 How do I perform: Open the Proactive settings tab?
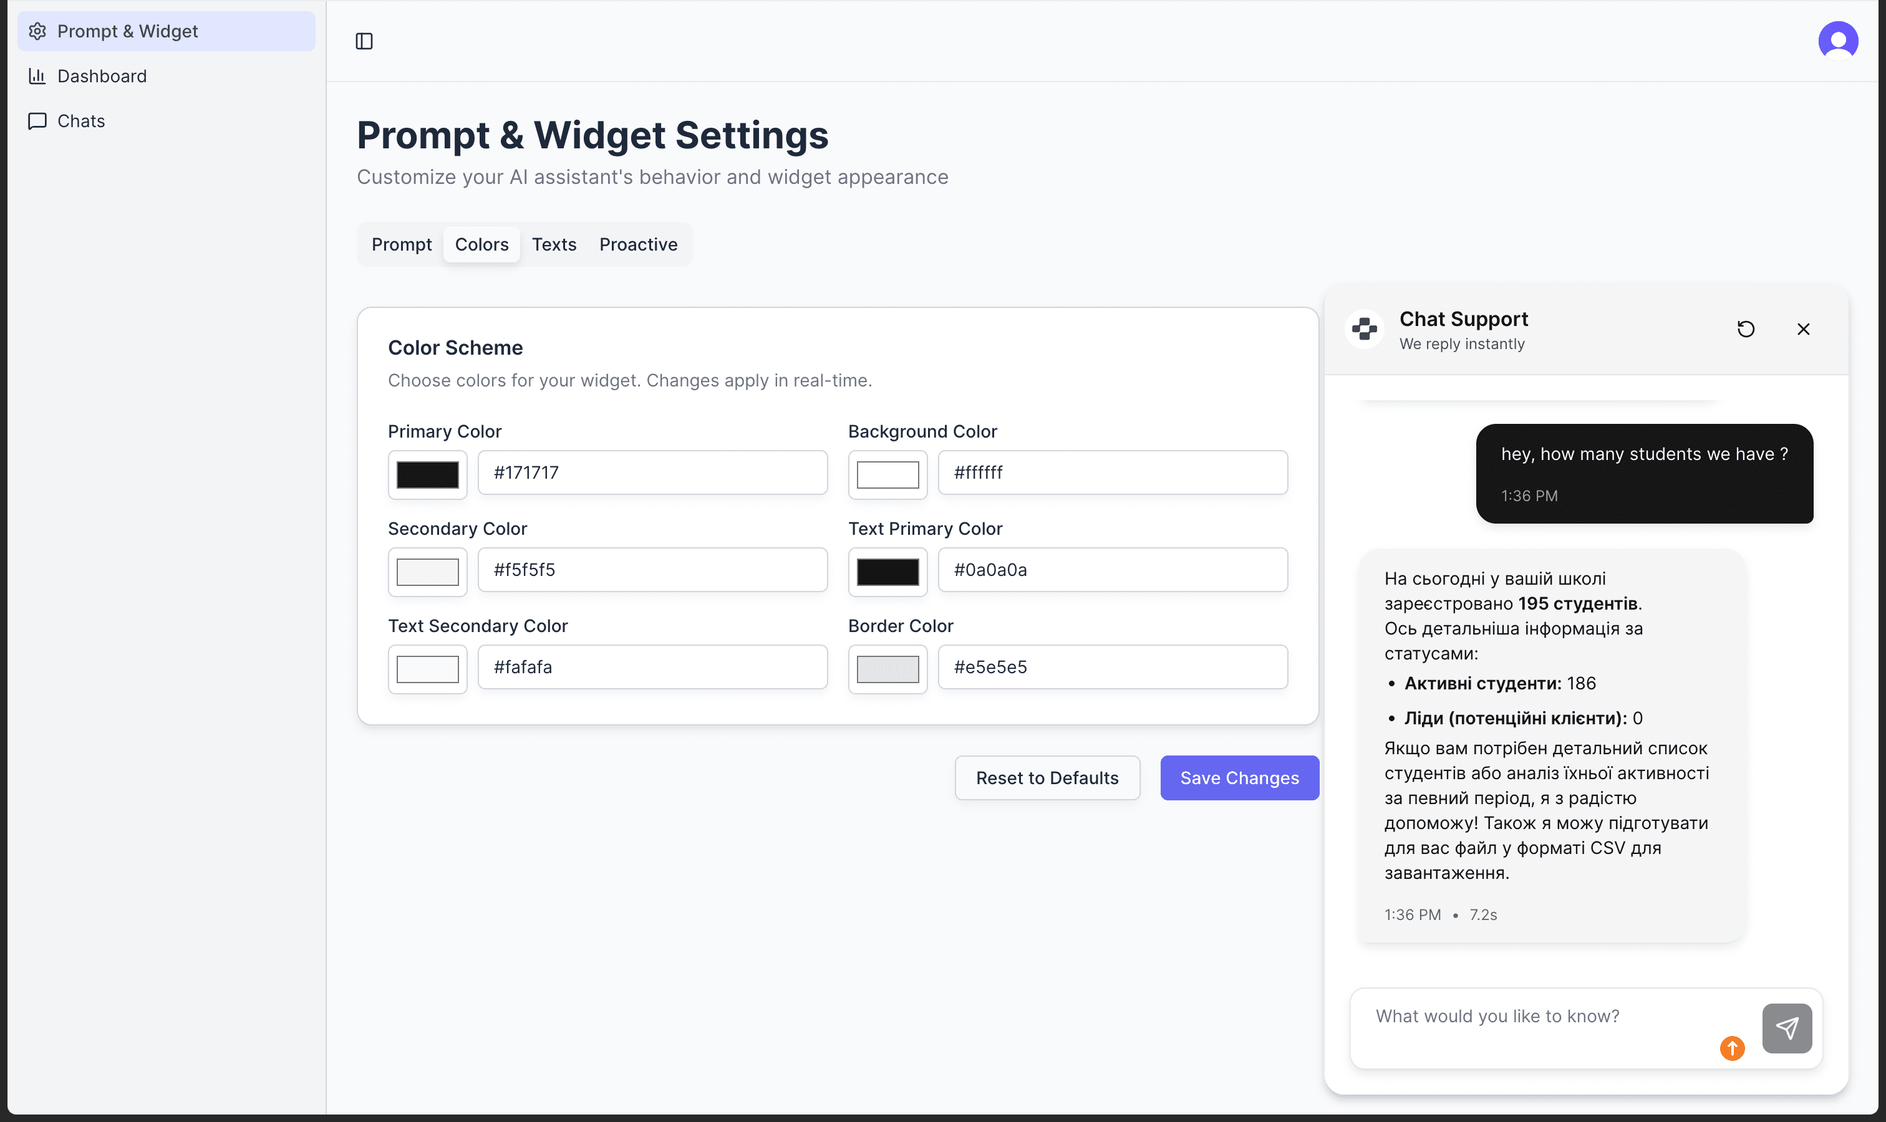(638, 244)
